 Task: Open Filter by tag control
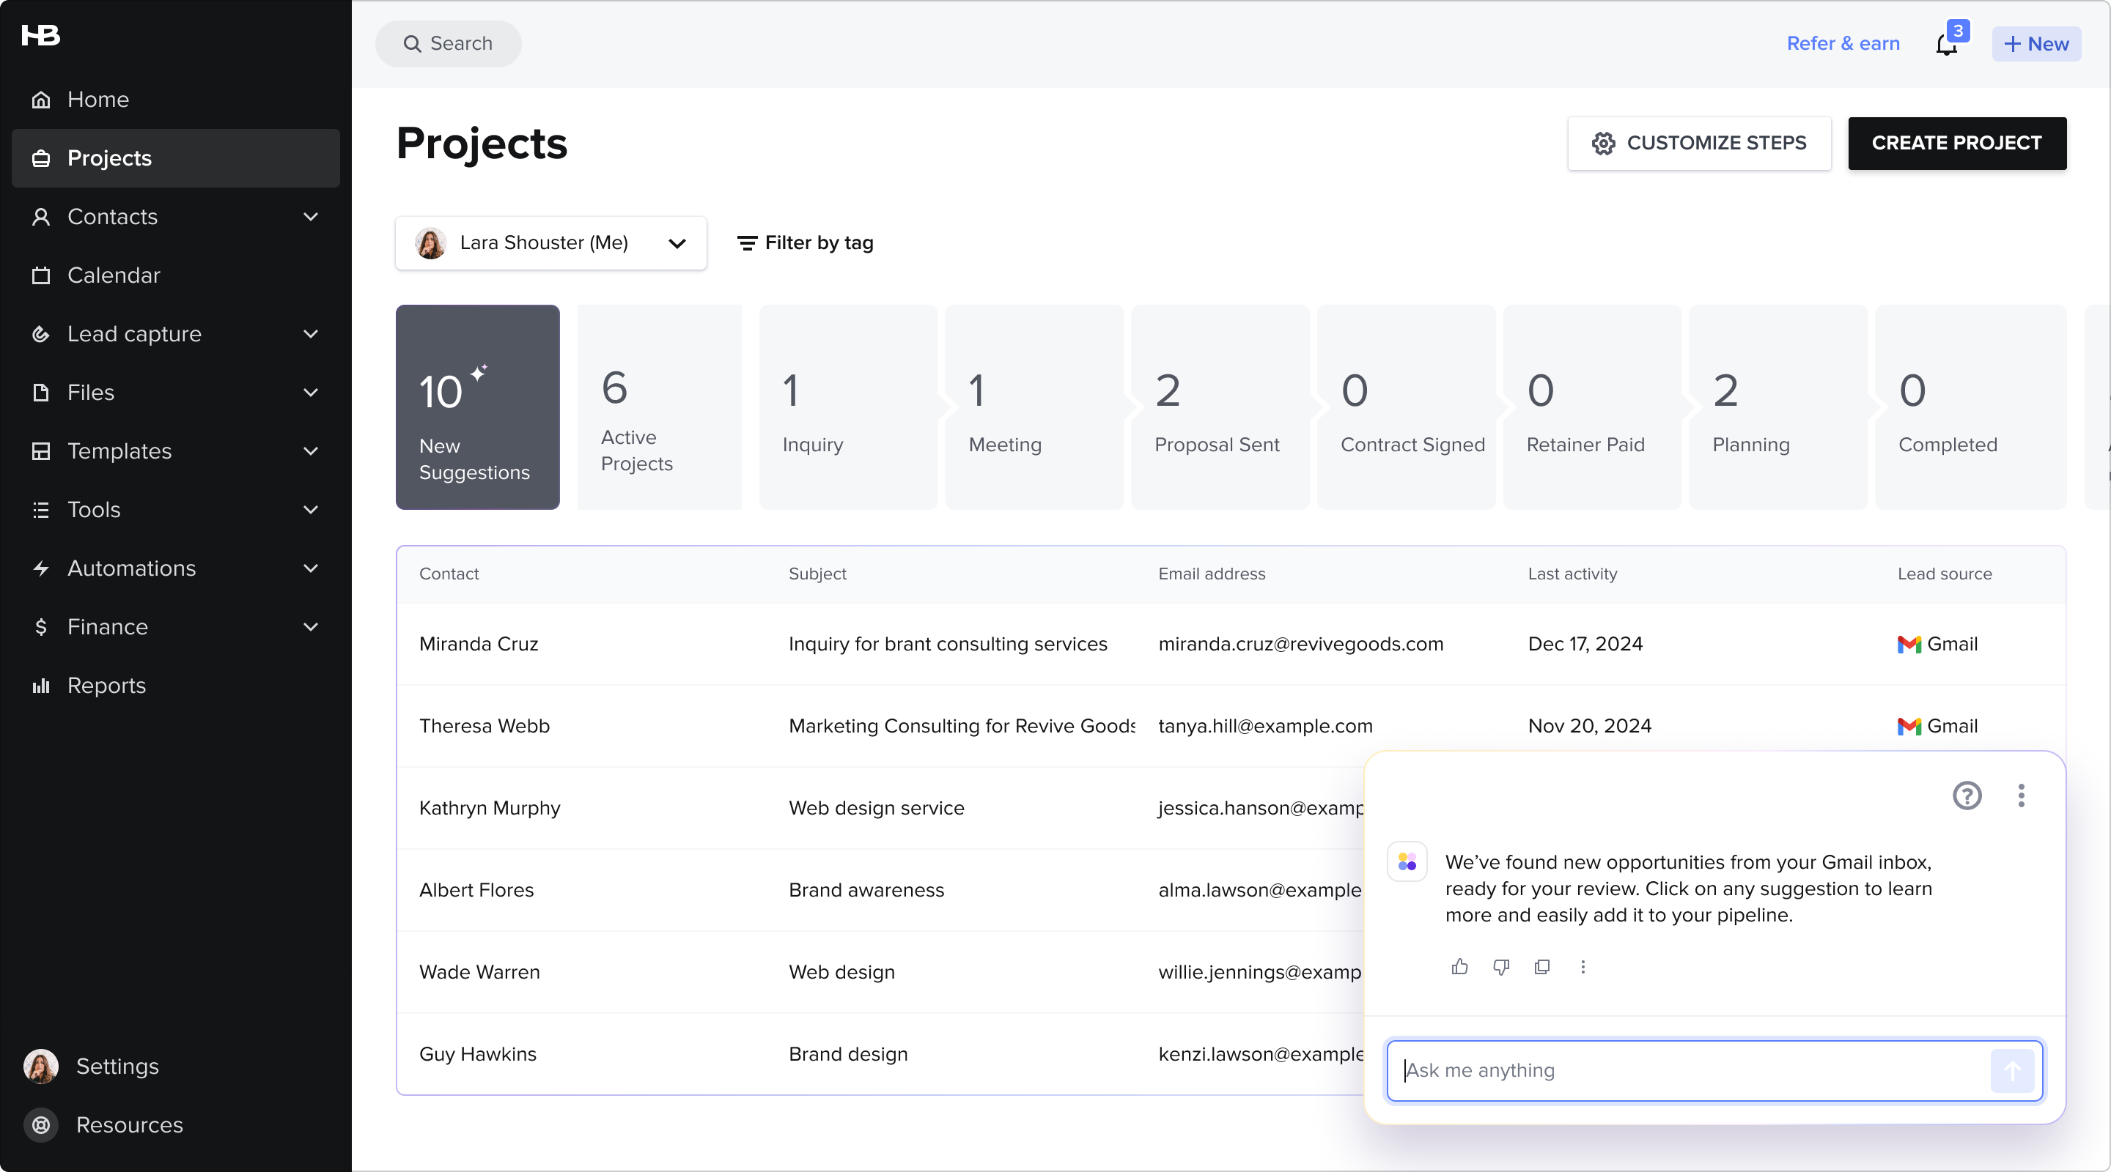point(805,243)
